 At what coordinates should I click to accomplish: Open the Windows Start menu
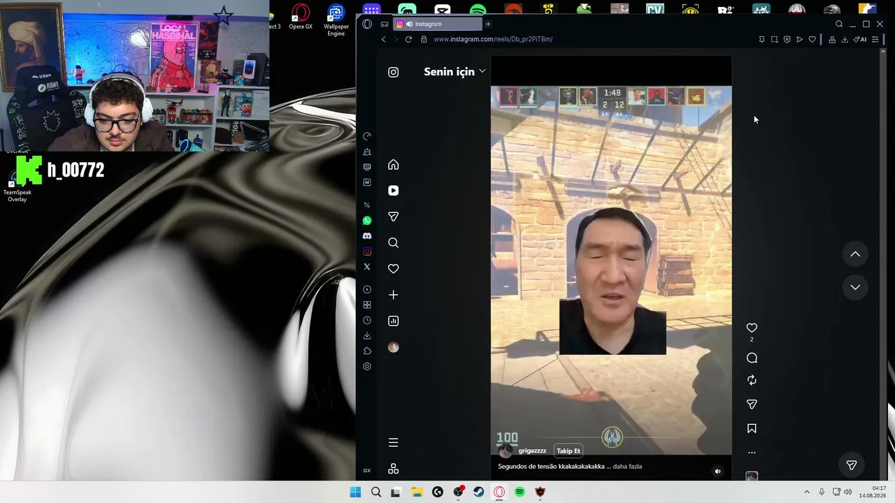coord(355,492)
